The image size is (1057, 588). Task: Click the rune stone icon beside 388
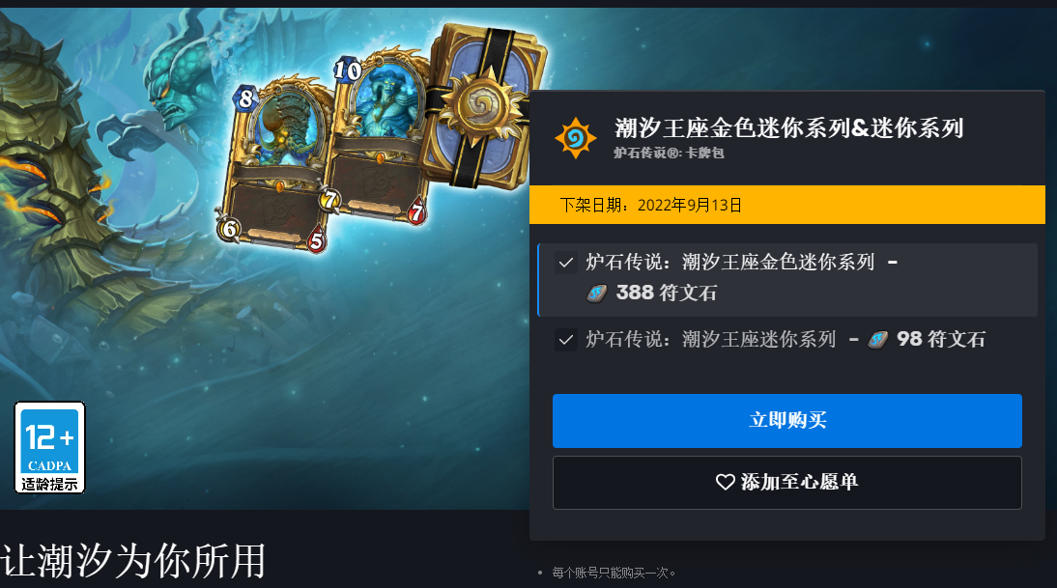(596, 293)
